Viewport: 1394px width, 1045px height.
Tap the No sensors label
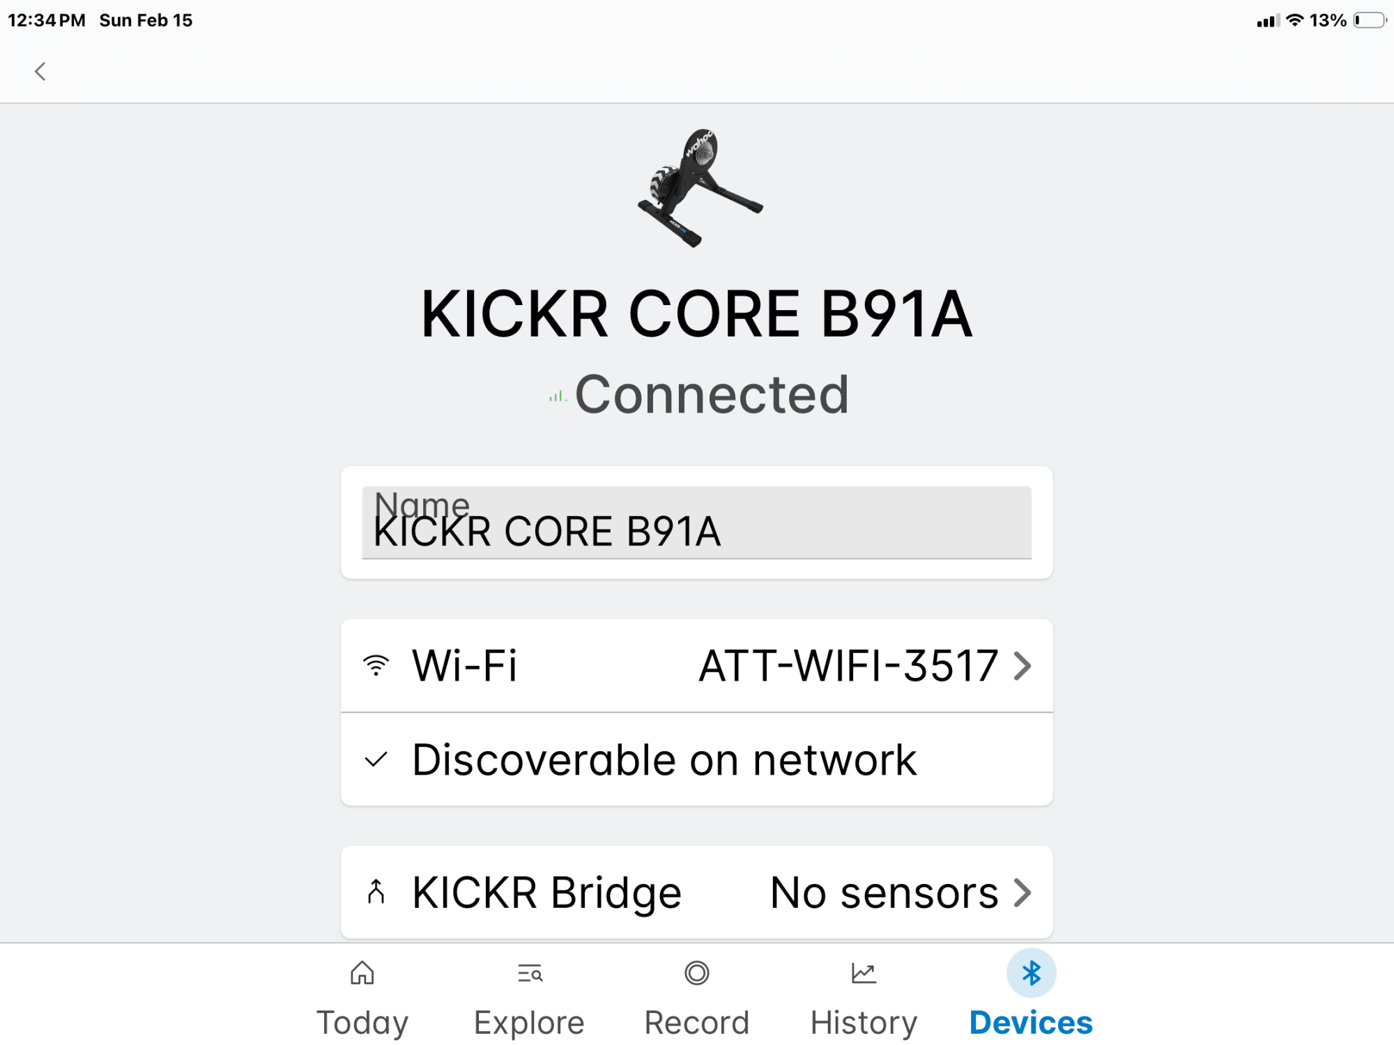884,892
